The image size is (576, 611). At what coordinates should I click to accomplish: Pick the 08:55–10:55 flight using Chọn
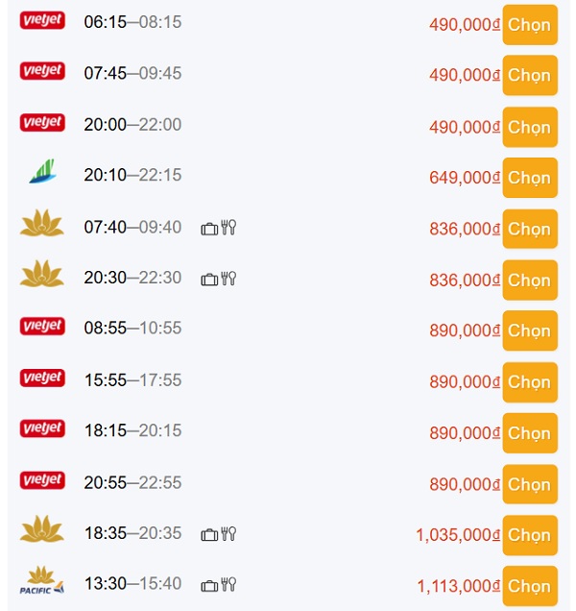tap(529, 330)
